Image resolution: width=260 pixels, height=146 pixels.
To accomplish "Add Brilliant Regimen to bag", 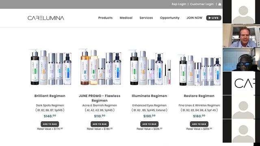I will point(50,124).
